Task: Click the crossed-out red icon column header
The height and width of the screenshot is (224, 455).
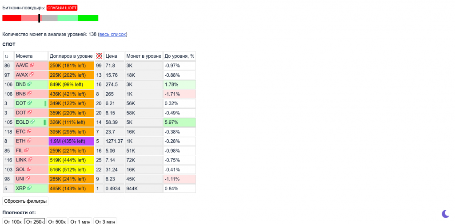Action: point(99,56)
